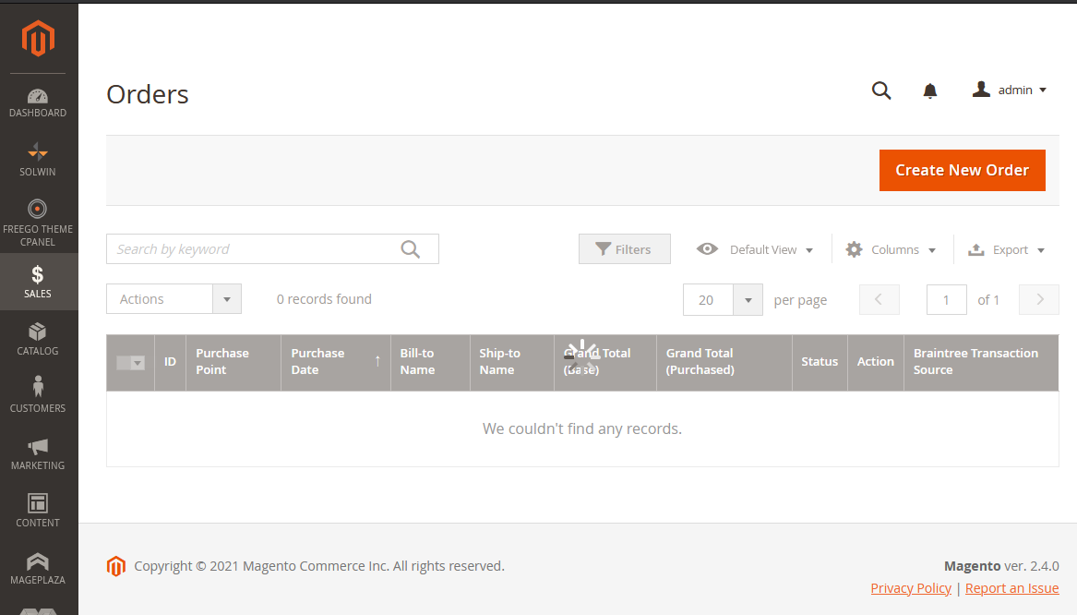The height and width of the screenshot is (615, 1077).
Task: Click the Default View eye toggle
Action: tap(707, 249)
